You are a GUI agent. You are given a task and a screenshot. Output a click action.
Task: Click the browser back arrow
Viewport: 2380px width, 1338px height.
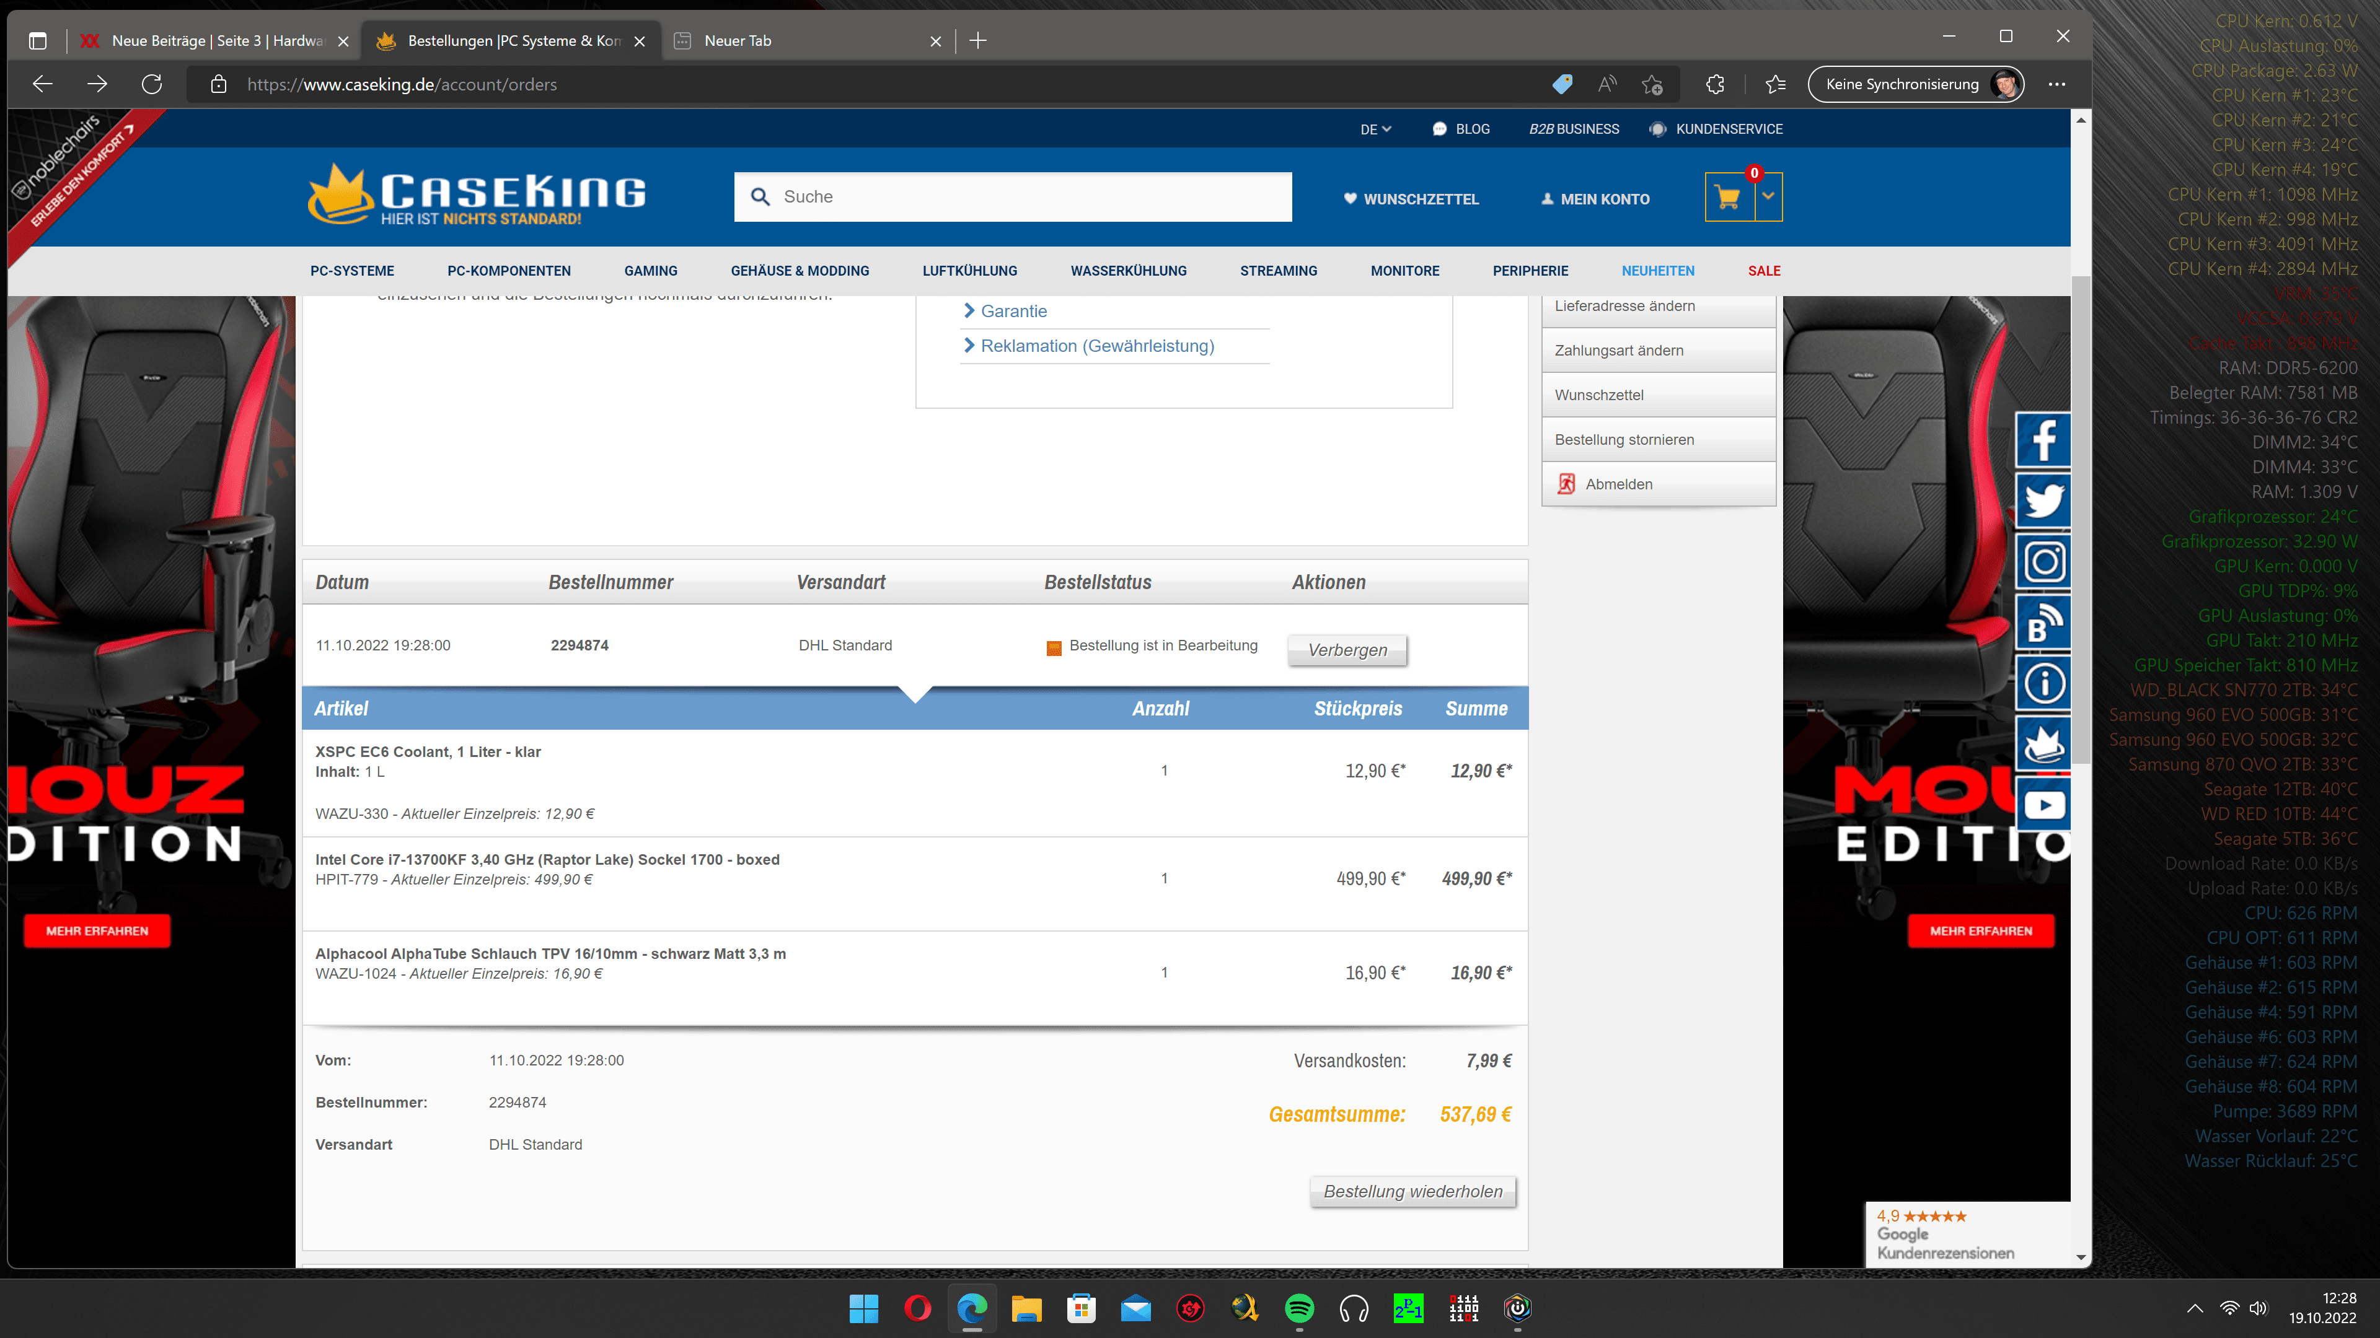[x=43, y=84]
